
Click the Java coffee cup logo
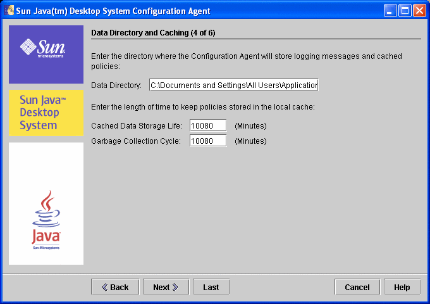point(46,220)
